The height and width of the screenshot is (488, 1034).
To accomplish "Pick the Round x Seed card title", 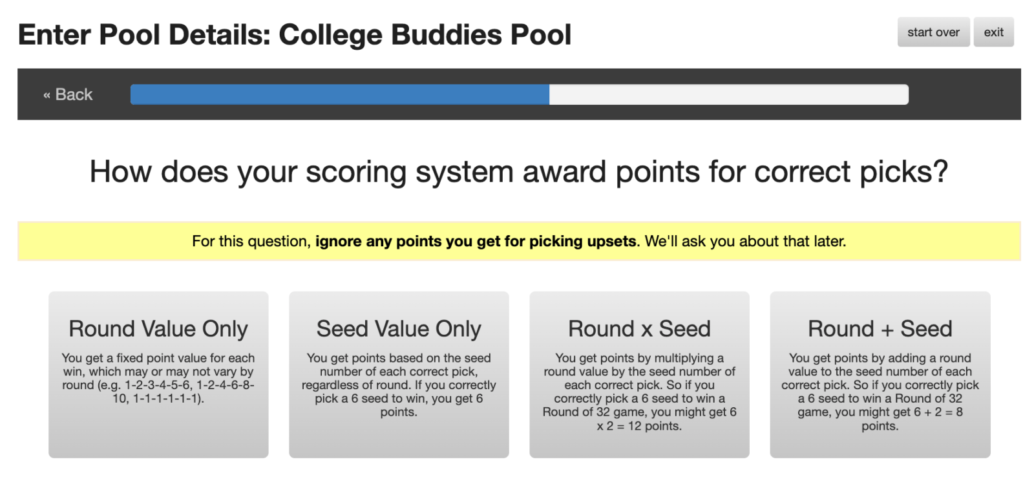I will pyautogui.click(x=639, y=329).
